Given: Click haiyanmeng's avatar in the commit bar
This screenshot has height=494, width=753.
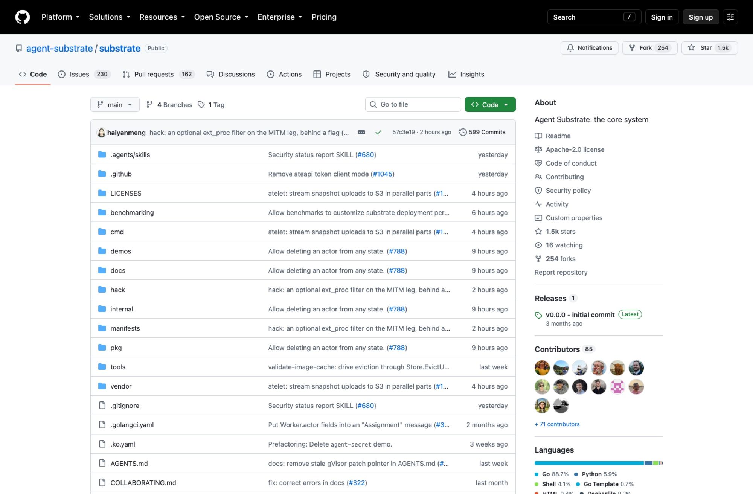Looking at the screenshot, I should tap(101, 132).
